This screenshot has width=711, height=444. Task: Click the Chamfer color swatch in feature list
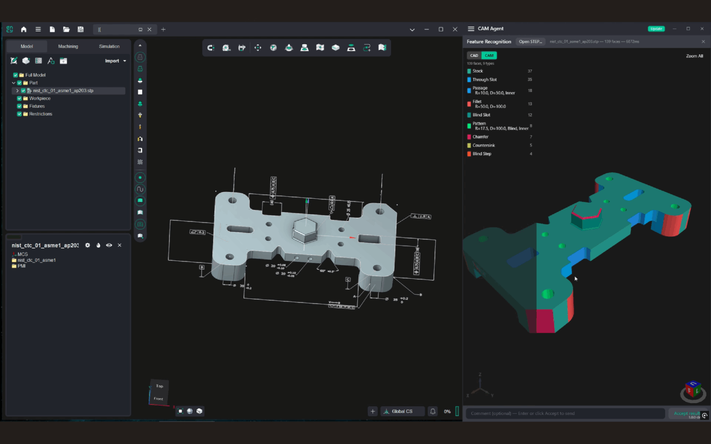coord(469,137)
